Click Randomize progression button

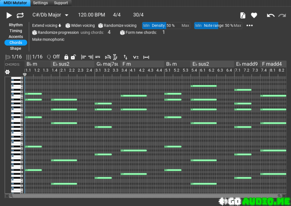56,32
